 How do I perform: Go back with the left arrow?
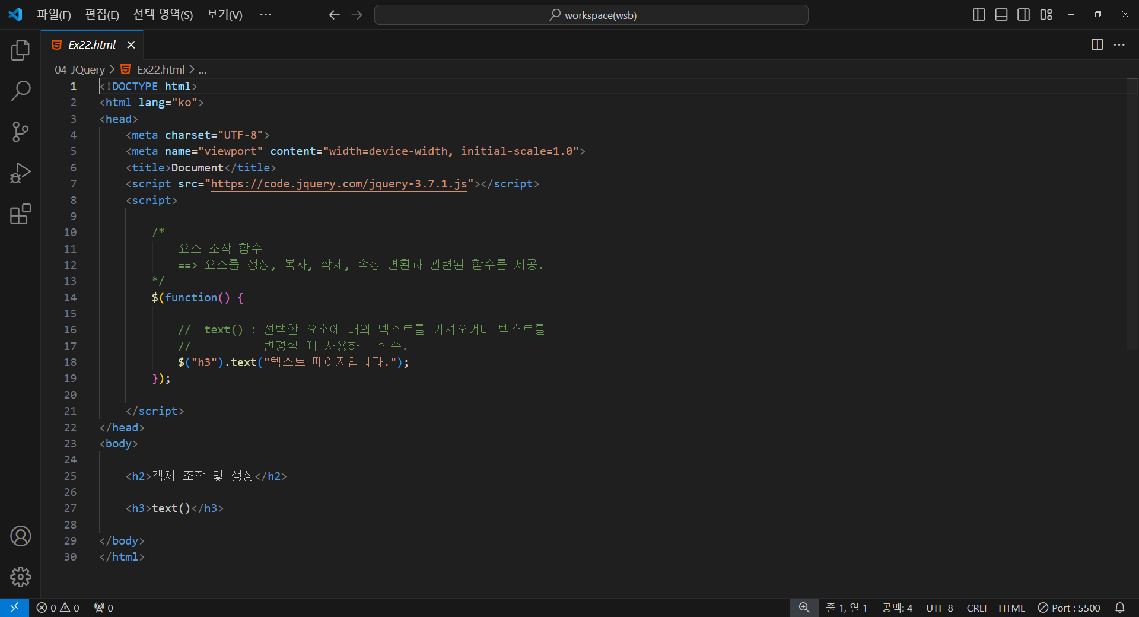coord(334,15)
